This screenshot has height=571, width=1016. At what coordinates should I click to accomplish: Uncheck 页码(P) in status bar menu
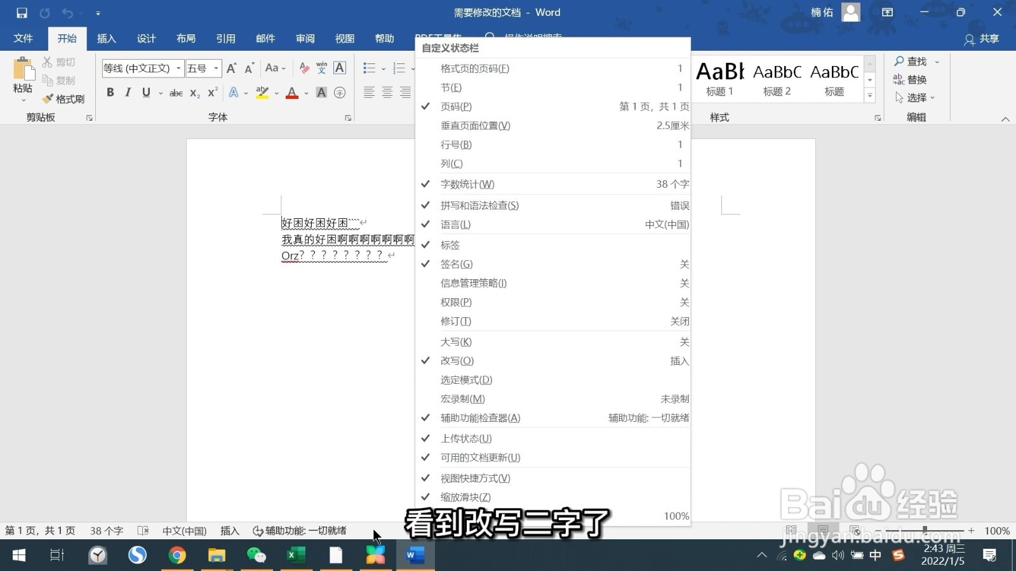coord(553,107)
